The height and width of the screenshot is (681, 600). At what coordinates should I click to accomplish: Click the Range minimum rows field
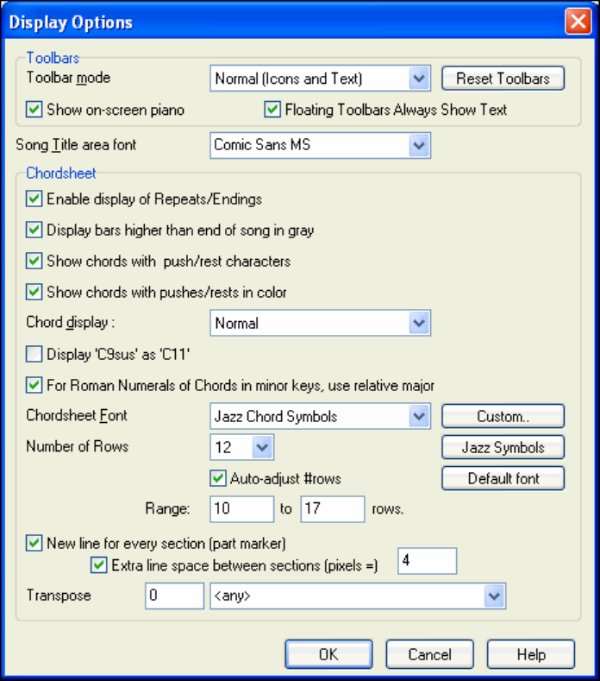(x=241, y=509)
